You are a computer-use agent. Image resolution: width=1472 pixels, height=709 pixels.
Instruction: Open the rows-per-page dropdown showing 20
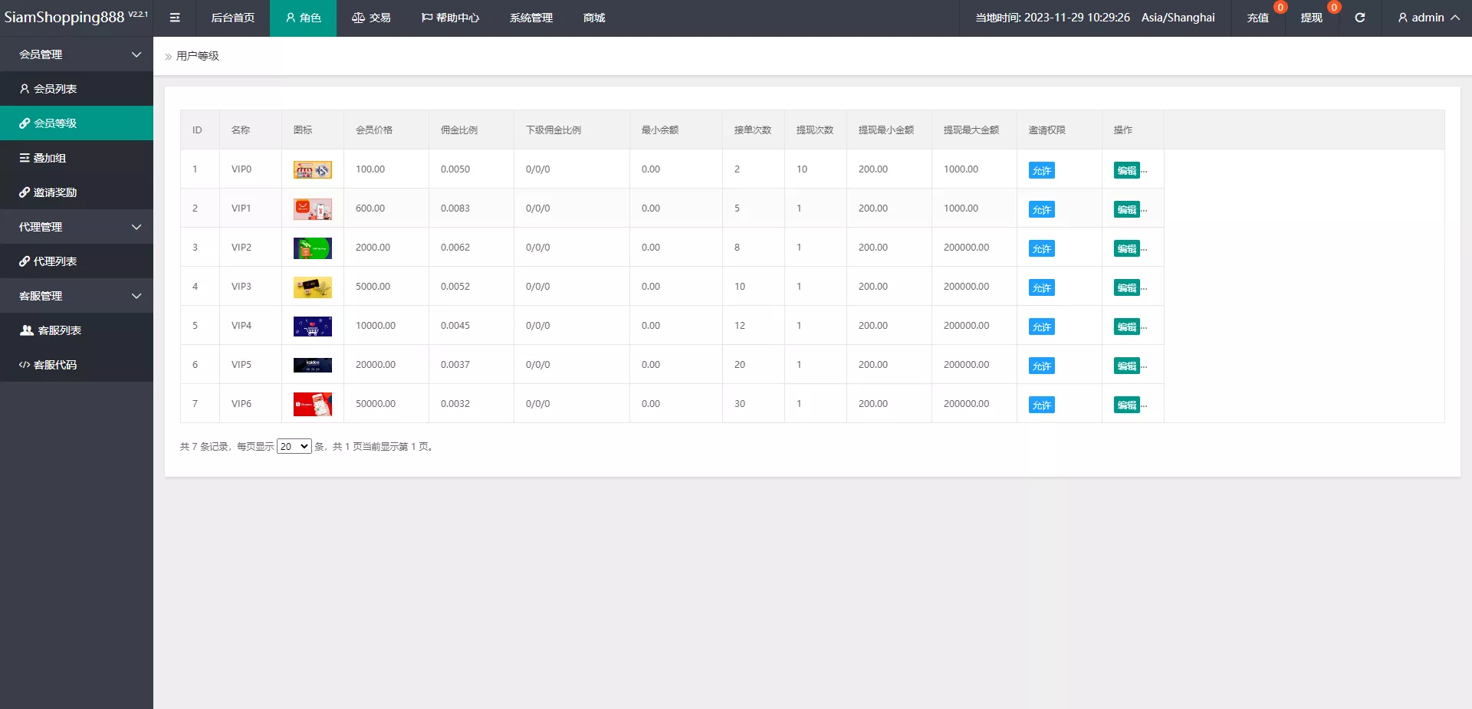click(294, 447)
